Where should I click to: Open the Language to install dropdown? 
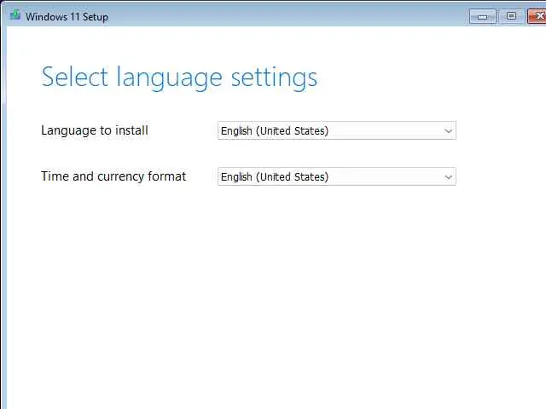[337, 130]
